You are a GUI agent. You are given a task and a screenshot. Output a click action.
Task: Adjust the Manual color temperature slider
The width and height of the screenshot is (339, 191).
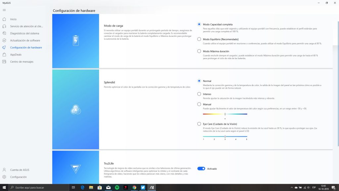(225, 114)
